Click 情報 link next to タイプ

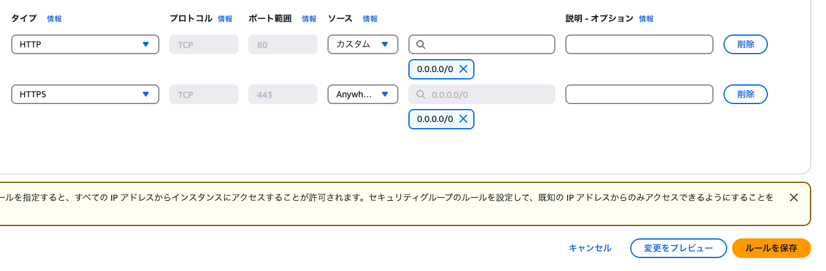coord(54,19)
